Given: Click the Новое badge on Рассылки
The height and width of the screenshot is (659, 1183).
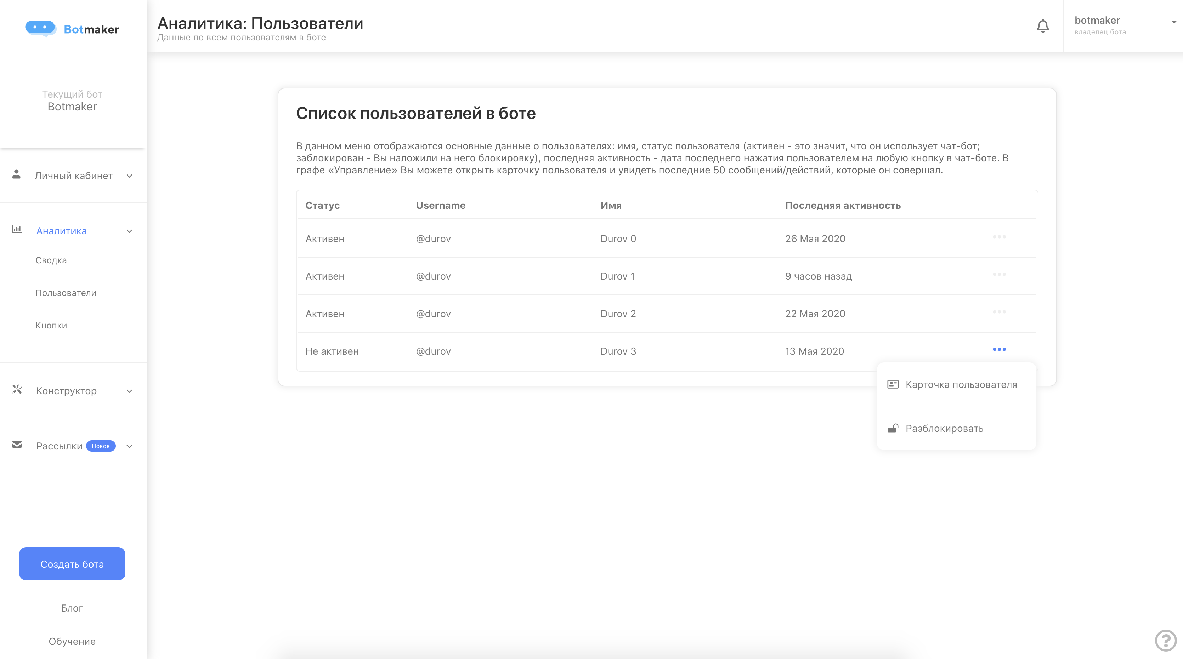Looking at the screenshot, I should (x=101, y=446).
